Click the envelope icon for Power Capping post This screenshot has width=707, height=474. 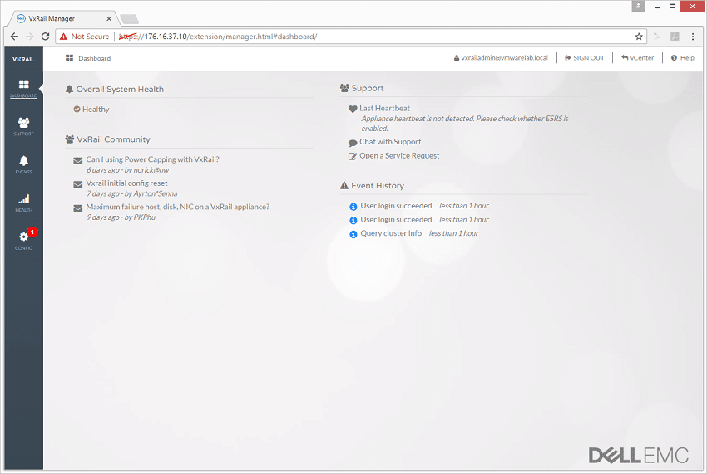tap(77, 161)
